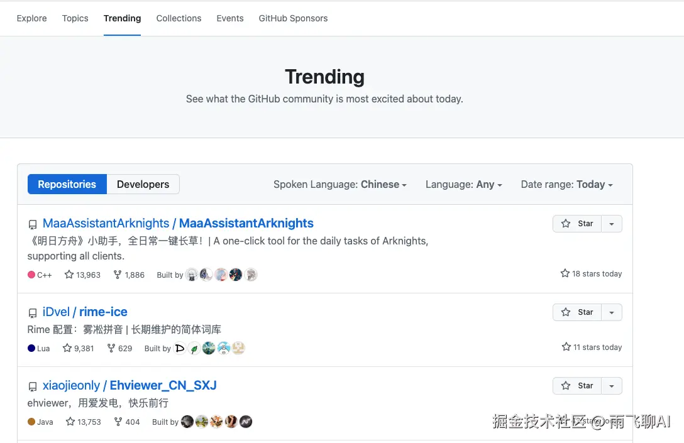Click the repository icon beside xiaojieonly / Ehviewer_CN_SXJ
The image size is (684, 443).
coord(32,386)
